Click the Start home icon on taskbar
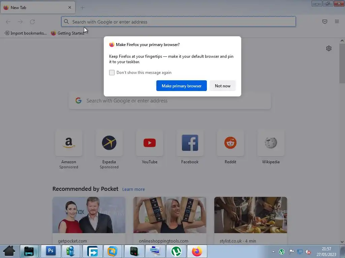345x258 pixels. (x=9, y=251)
